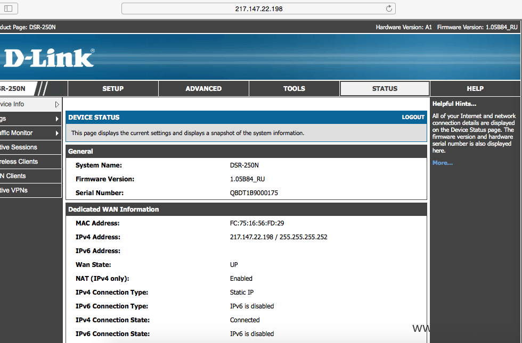The height and width of the screenshot is (343, 522).
Task: Click the Wan State value UP
Action: click(234, 265)
